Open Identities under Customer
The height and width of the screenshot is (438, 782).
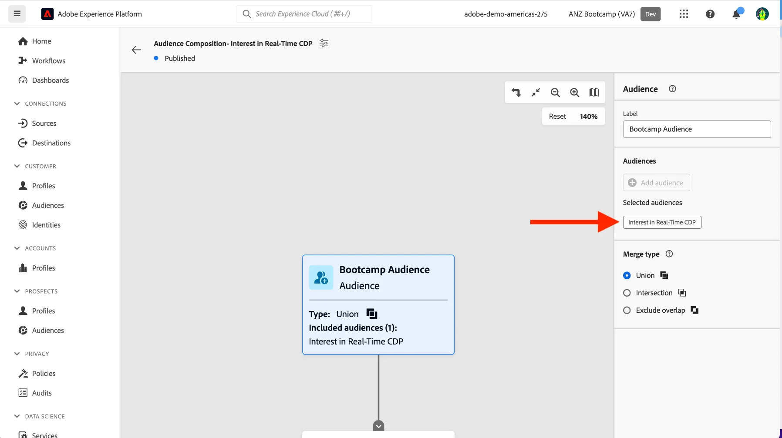coord(46,225)
